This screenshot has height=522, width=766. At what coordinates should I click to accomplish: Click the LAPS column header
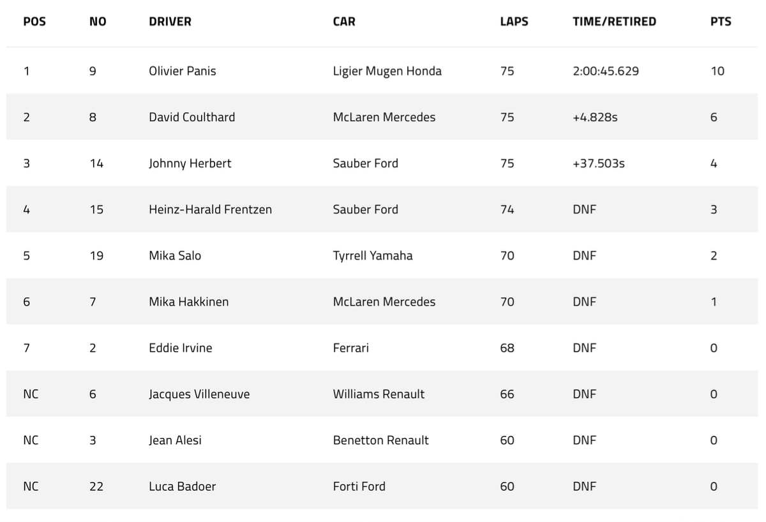[x=514, y=21]
